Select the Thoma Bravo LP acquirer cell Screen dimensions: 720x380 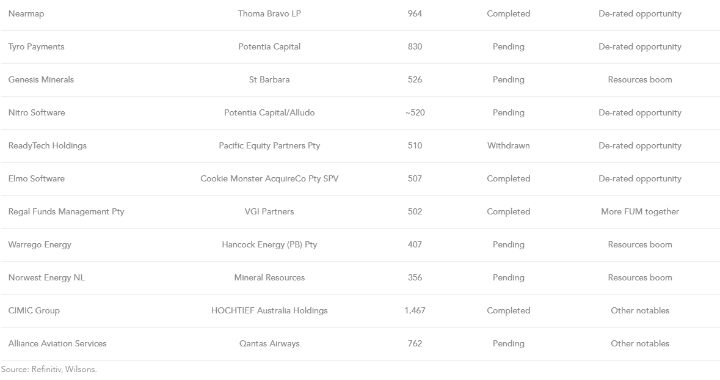pyautogui.click(x=269, y=13)
